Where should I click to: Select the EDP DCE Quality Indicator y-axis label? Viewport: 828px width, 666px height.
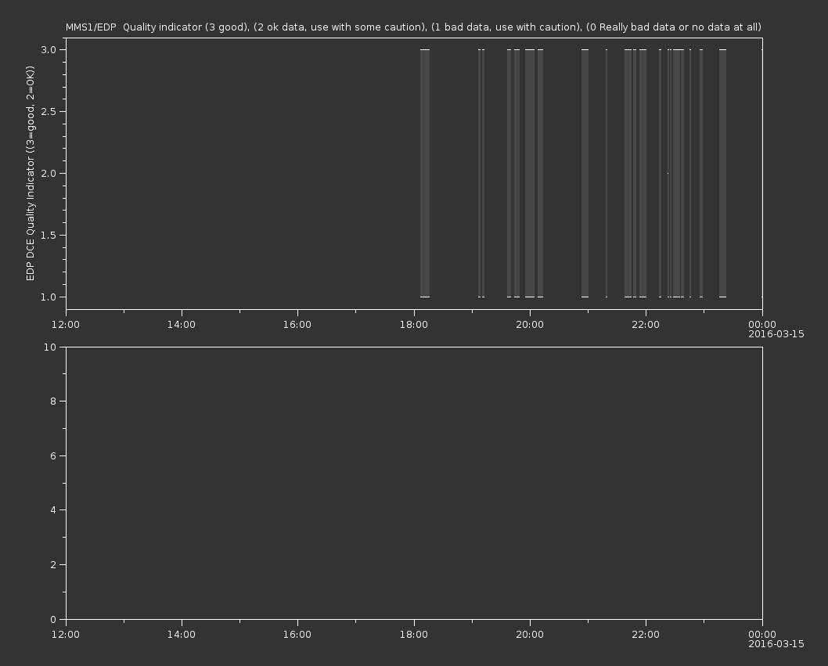click(x=30, y=173)
